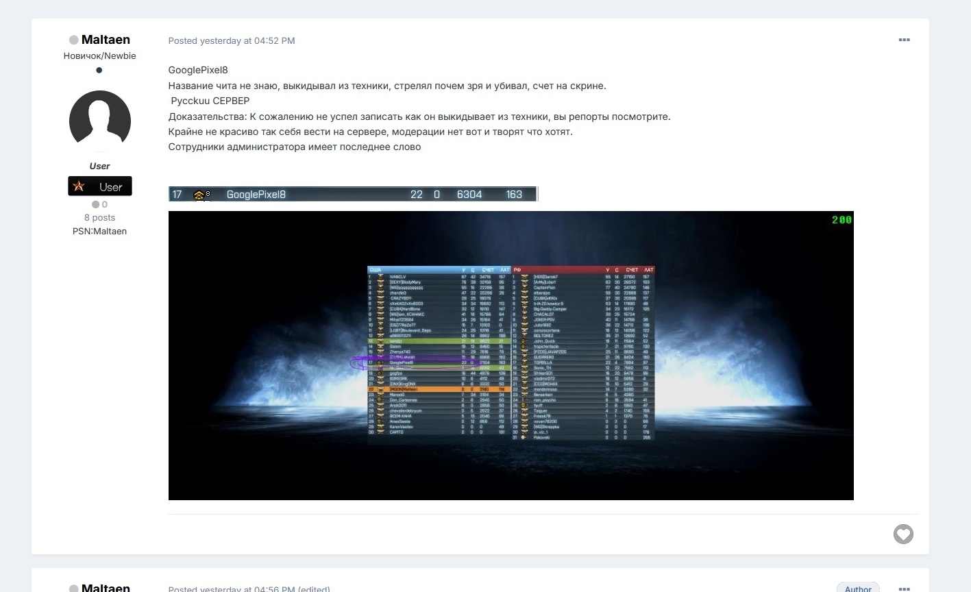
Task: Enlarge the large scoreboard screenshot image
Action: point(511,356)
